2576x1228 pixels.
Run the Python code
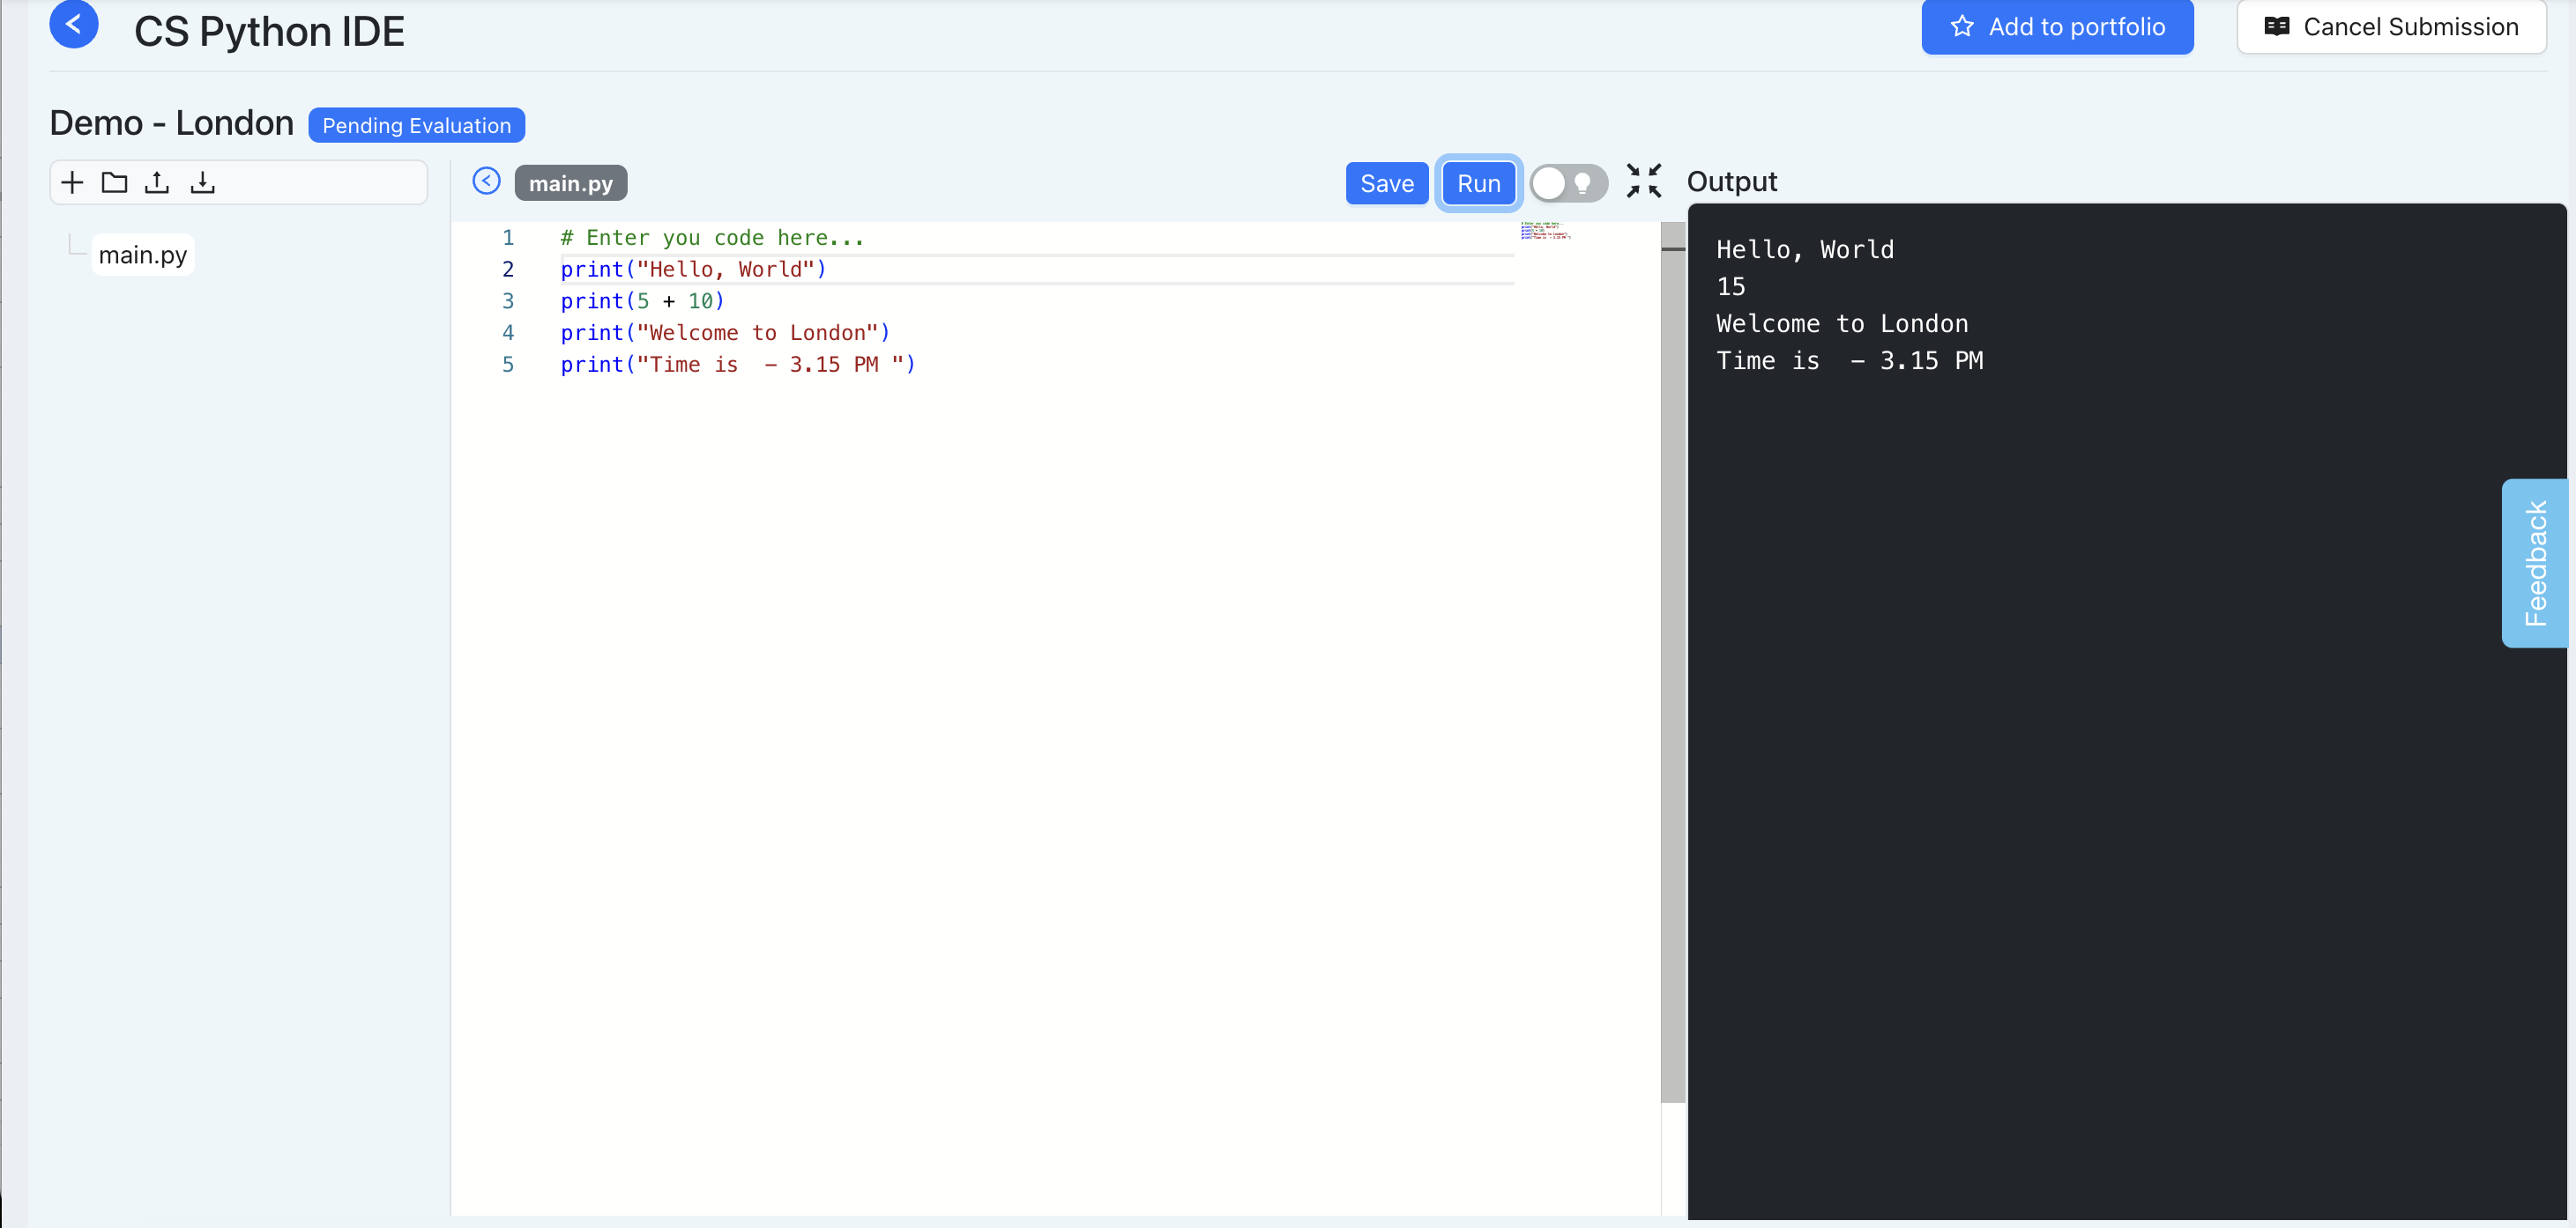1478,183
